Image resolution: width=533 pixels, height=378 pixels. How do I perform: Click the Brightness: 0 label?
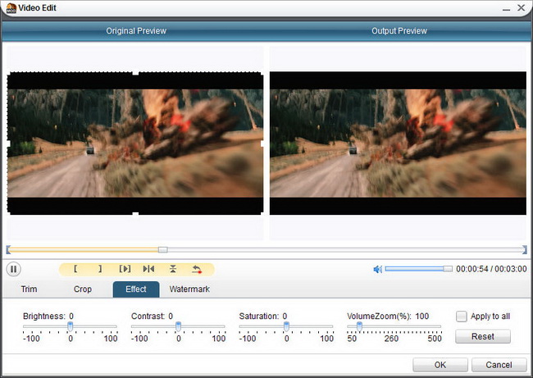point(48,317)
